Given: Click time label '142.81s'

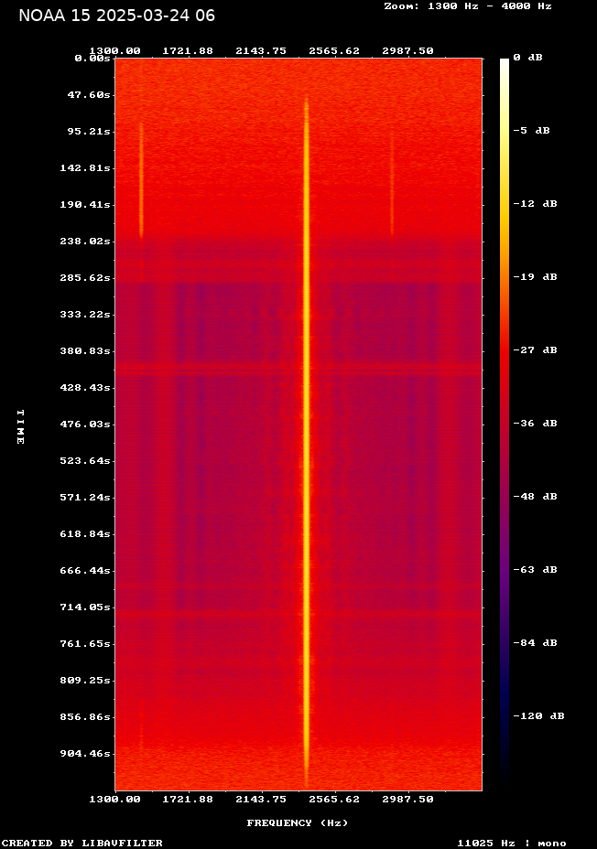Looking at the screenshot, I should click(85, 167).
